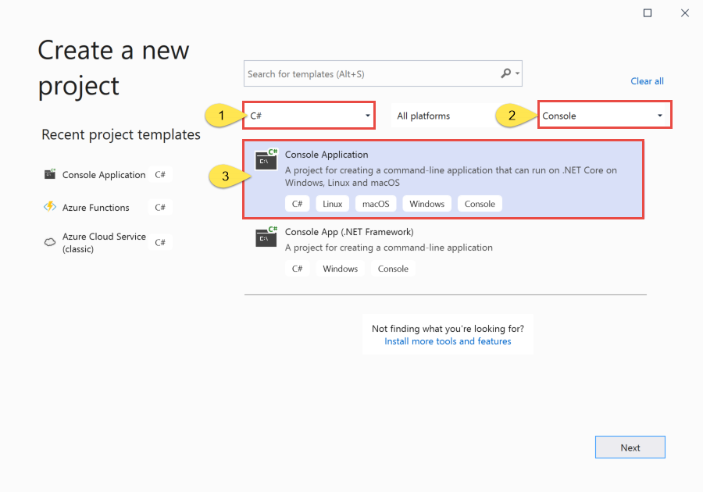
Task: Open Install more tools and features link
Action: [448, 341]
